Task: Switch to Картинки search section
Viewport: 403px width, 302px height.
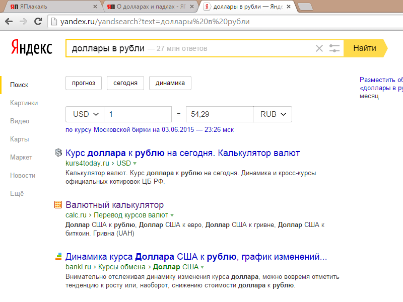Action: coord(24,103)
